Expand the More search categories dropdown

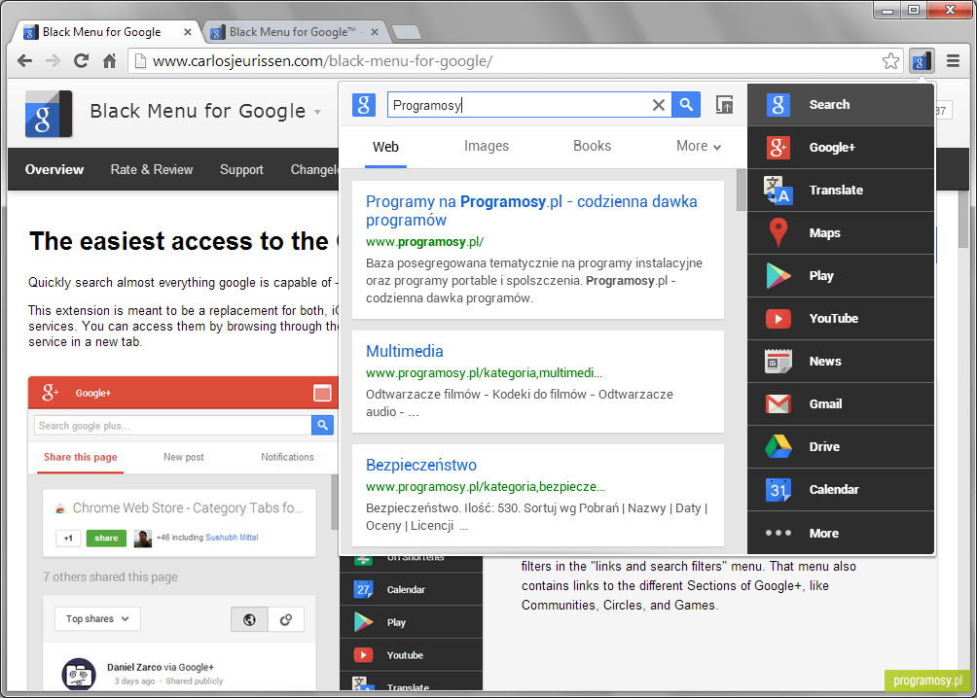click(699, 147)
